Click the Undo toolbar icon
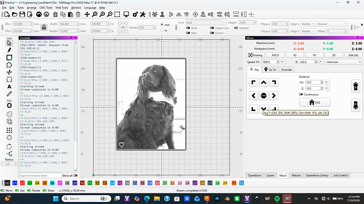The height and width of the screenshot is (204, 364). [x=39, y=15]
